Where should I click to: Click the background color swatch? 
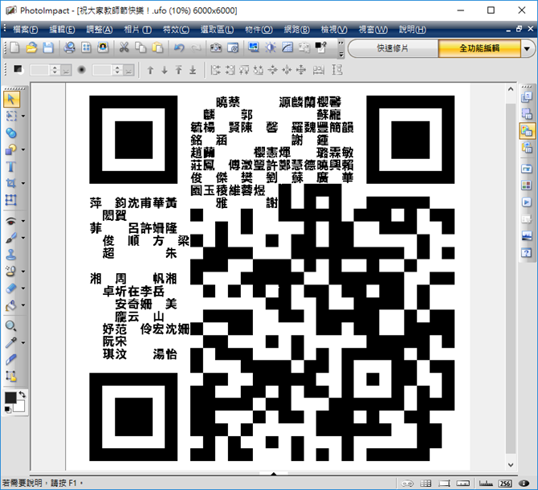(21, 406)
